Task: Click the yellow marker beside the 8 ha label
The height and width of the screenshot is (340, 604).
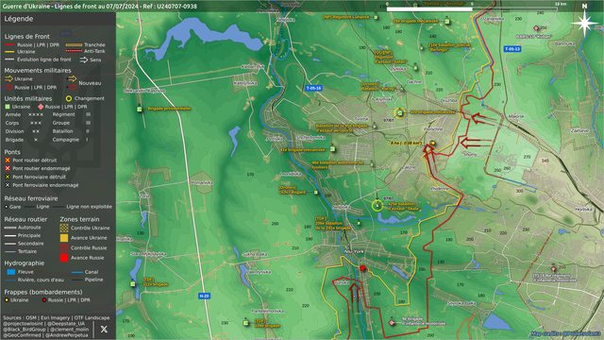Action: coord(432,143)
